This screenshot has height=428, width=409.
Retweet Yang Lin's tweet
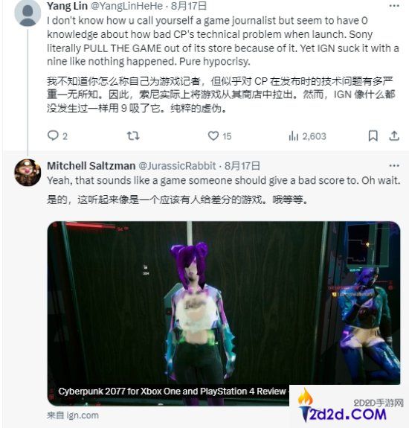[133, 135]
